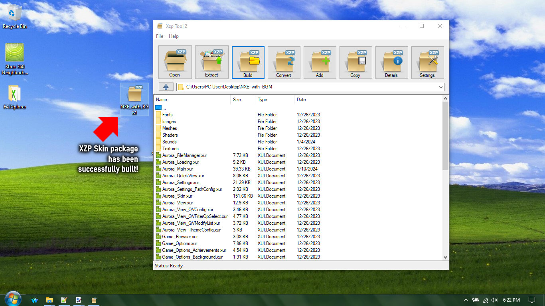Choose the Add files tool
This screenshot has height=306, width=545.
tap(320, 63)
